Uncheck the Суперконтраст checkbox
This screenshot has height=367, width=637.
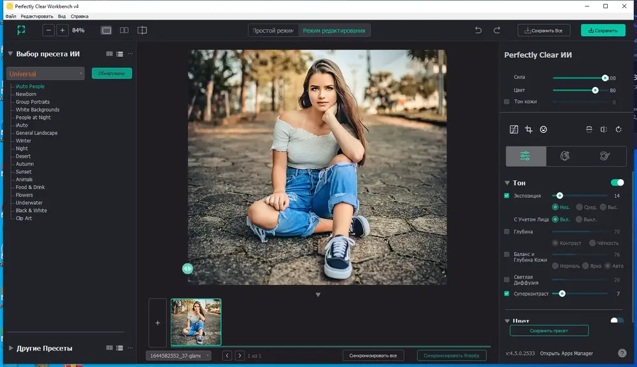[x=506, y=294]
